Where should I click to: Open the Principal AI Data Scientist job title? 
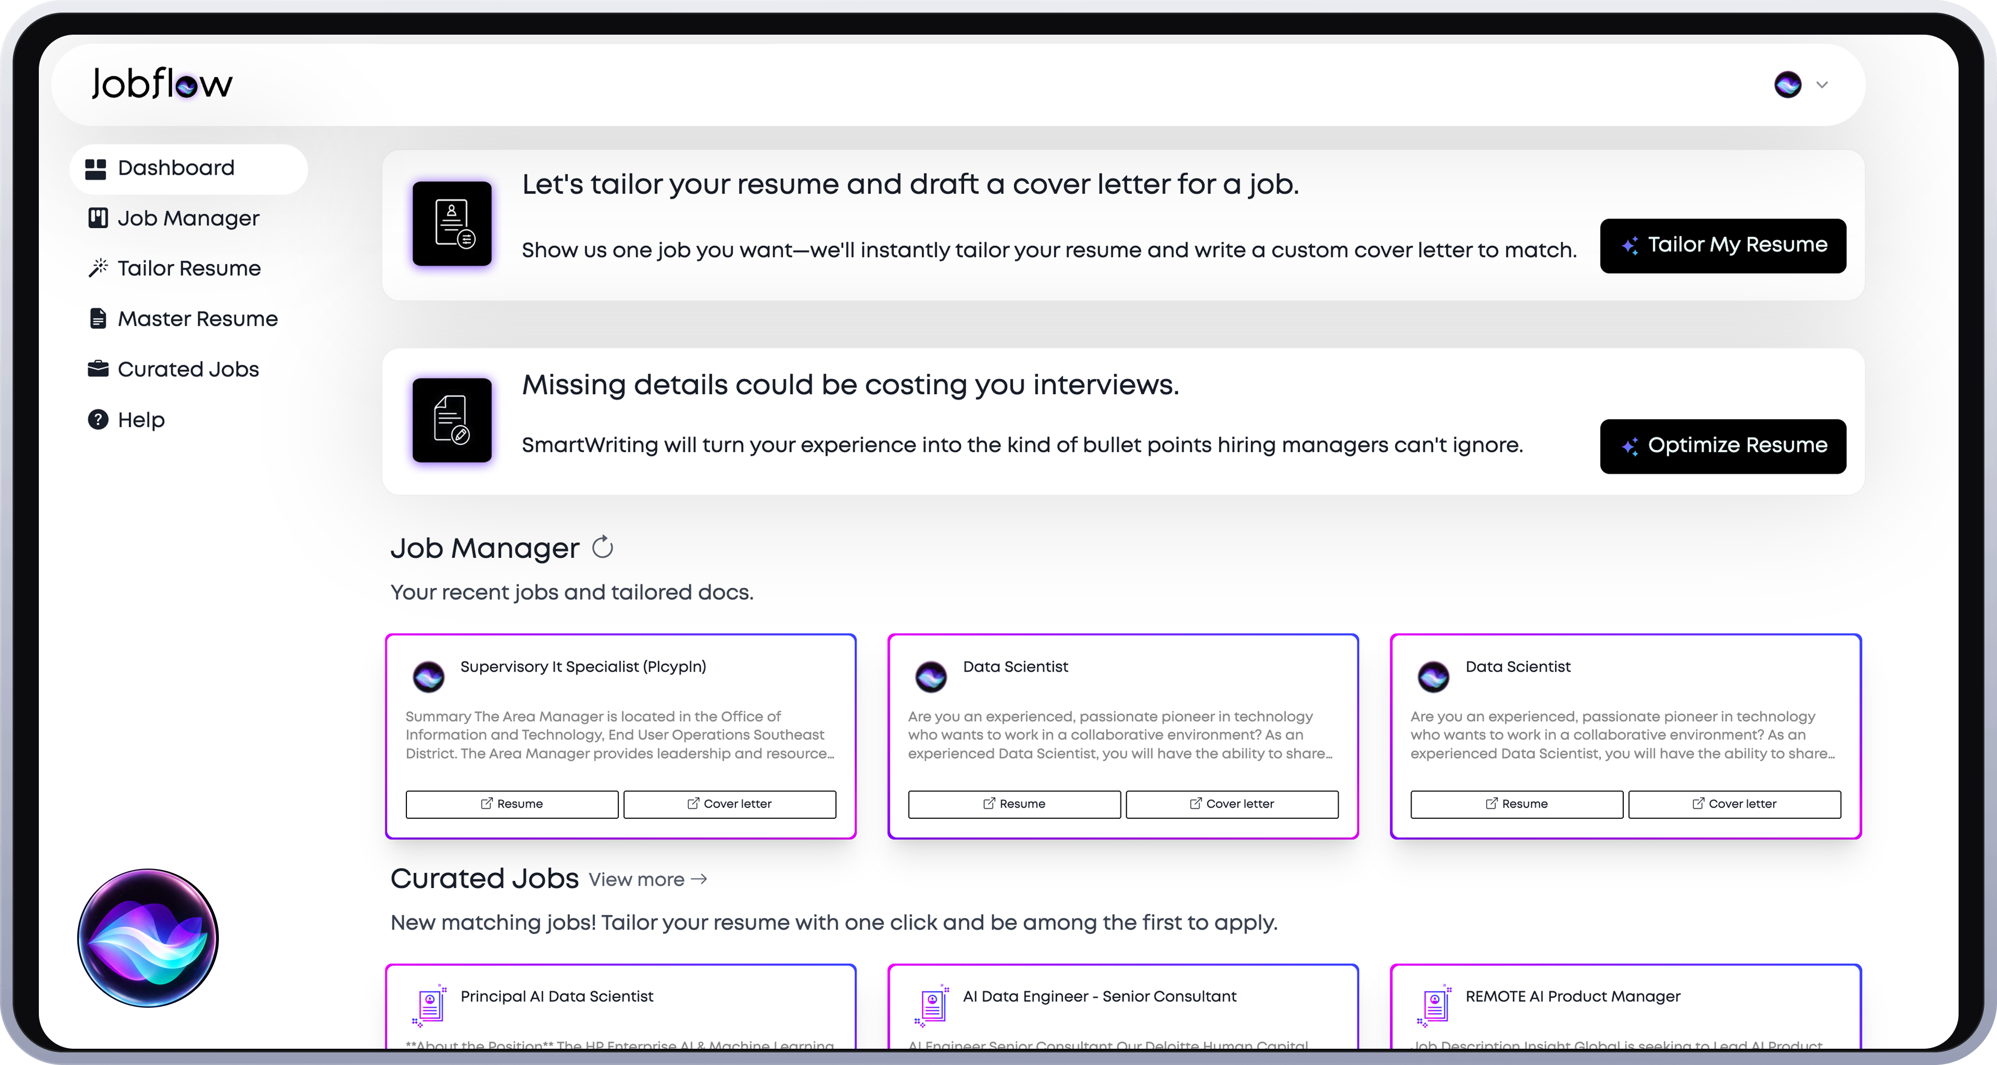point(556,997)
